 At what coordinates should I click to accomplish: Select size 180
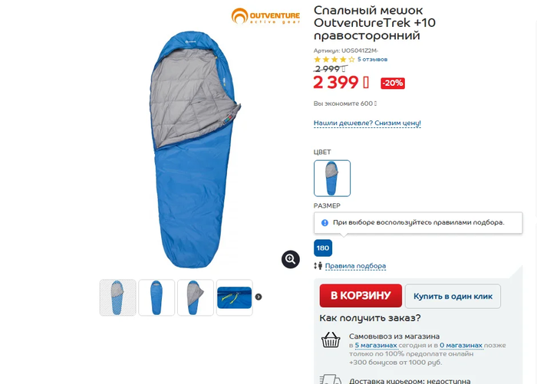323,248
